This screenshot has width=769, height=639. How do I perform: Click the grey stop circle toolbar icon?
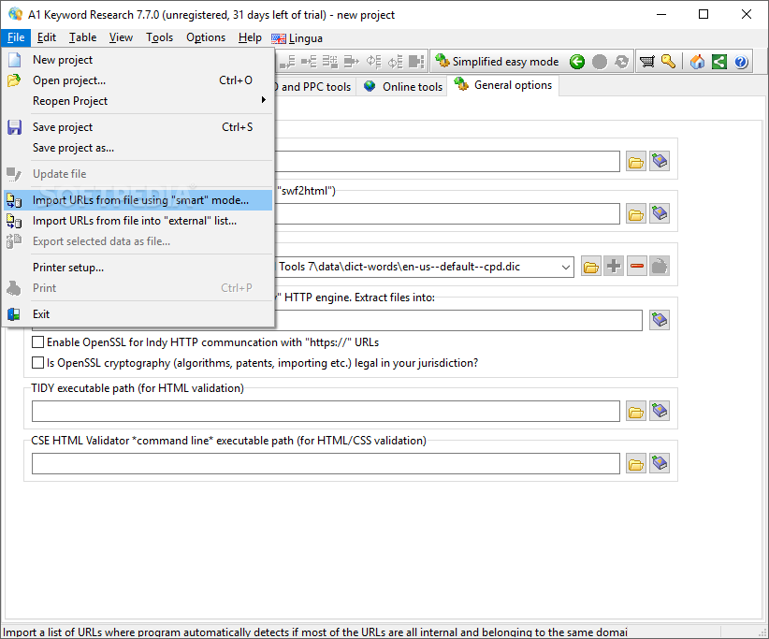tap(600, 62)
